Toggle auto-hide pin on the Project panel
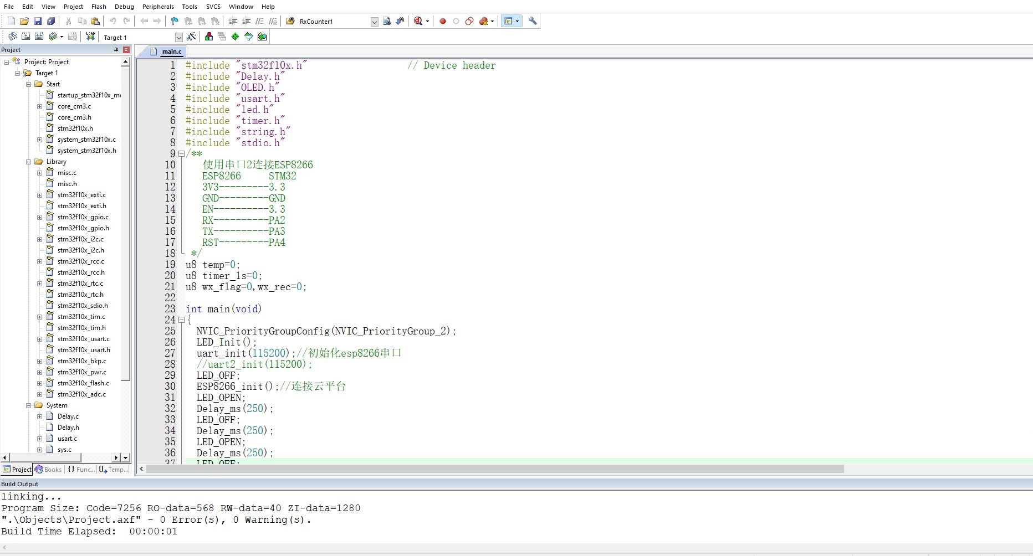This screenshot has height=556, width=1033. point(116,50)
